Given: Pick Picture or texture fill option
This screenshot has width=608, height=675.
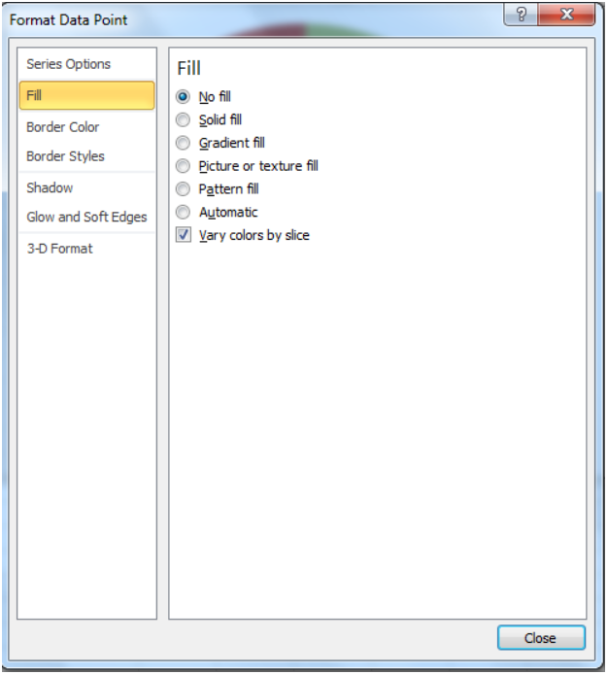Looking at the screenshot, I should [183, 166].
